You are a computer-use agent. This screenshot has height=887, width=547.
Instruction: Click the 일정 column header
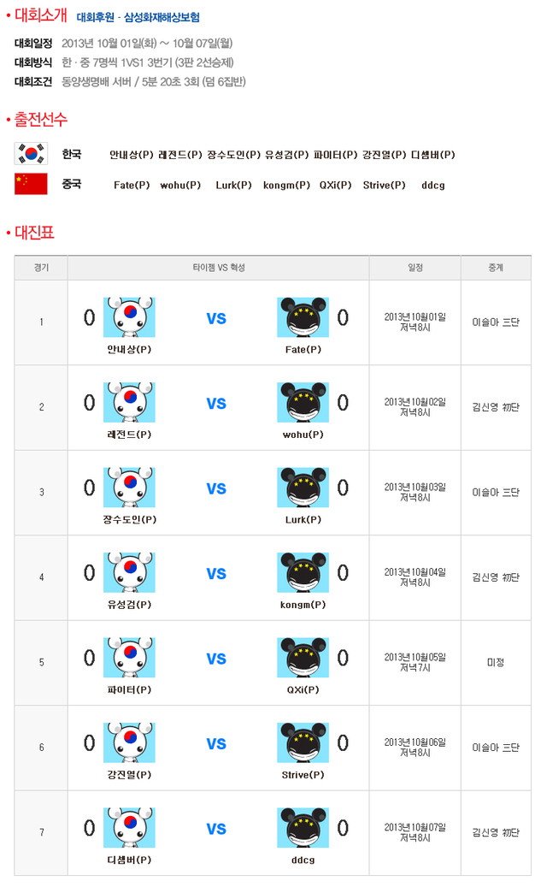point(415,268)
